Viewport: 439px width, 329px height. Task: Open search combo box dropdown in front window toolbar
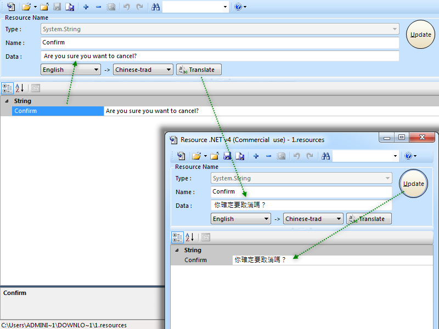pos(395,156)
